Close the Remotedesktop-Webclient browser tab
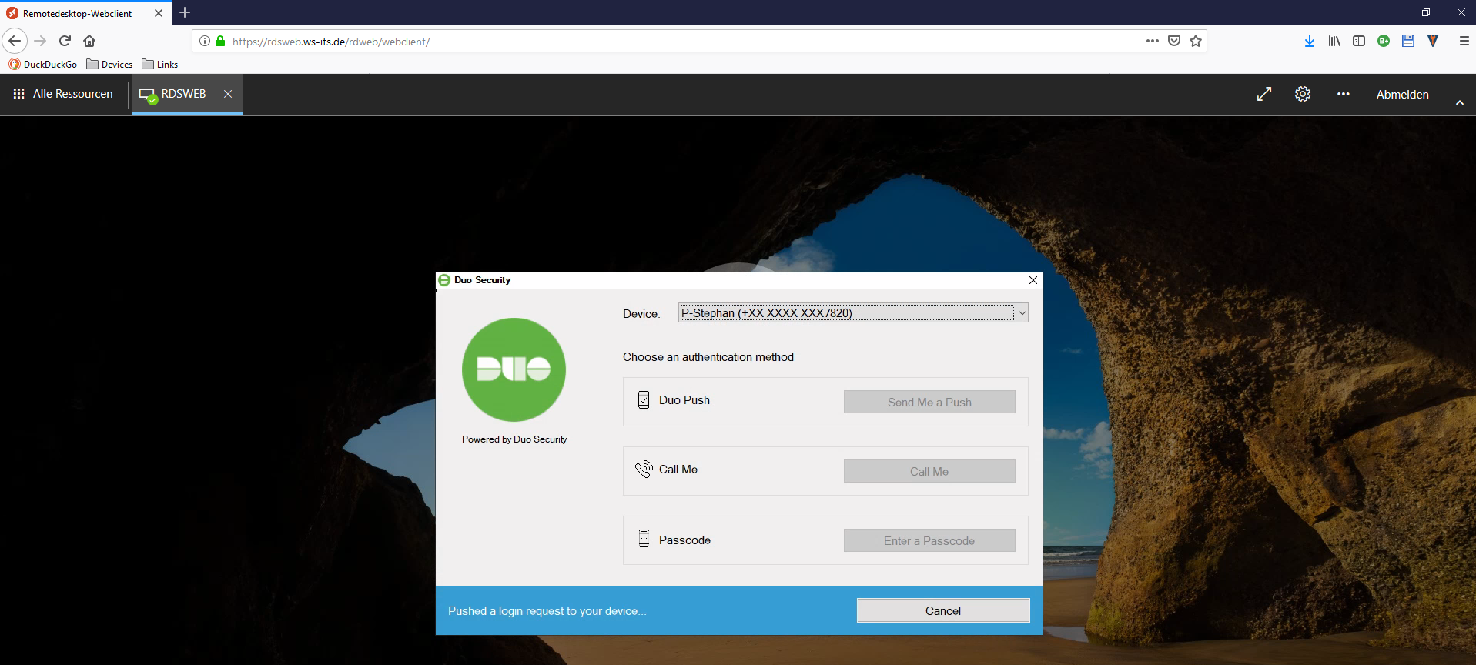 click(x=159, y=13)
